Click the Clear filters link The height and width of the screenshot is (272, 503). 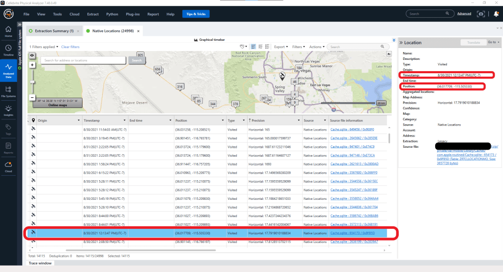pos(70,47)
